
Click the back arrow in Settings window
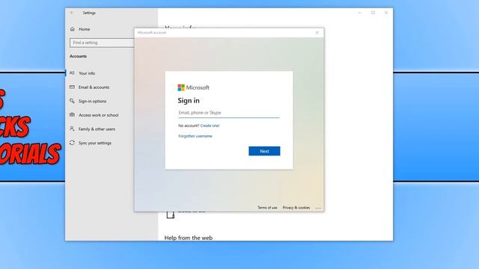(x=72, y=13)
